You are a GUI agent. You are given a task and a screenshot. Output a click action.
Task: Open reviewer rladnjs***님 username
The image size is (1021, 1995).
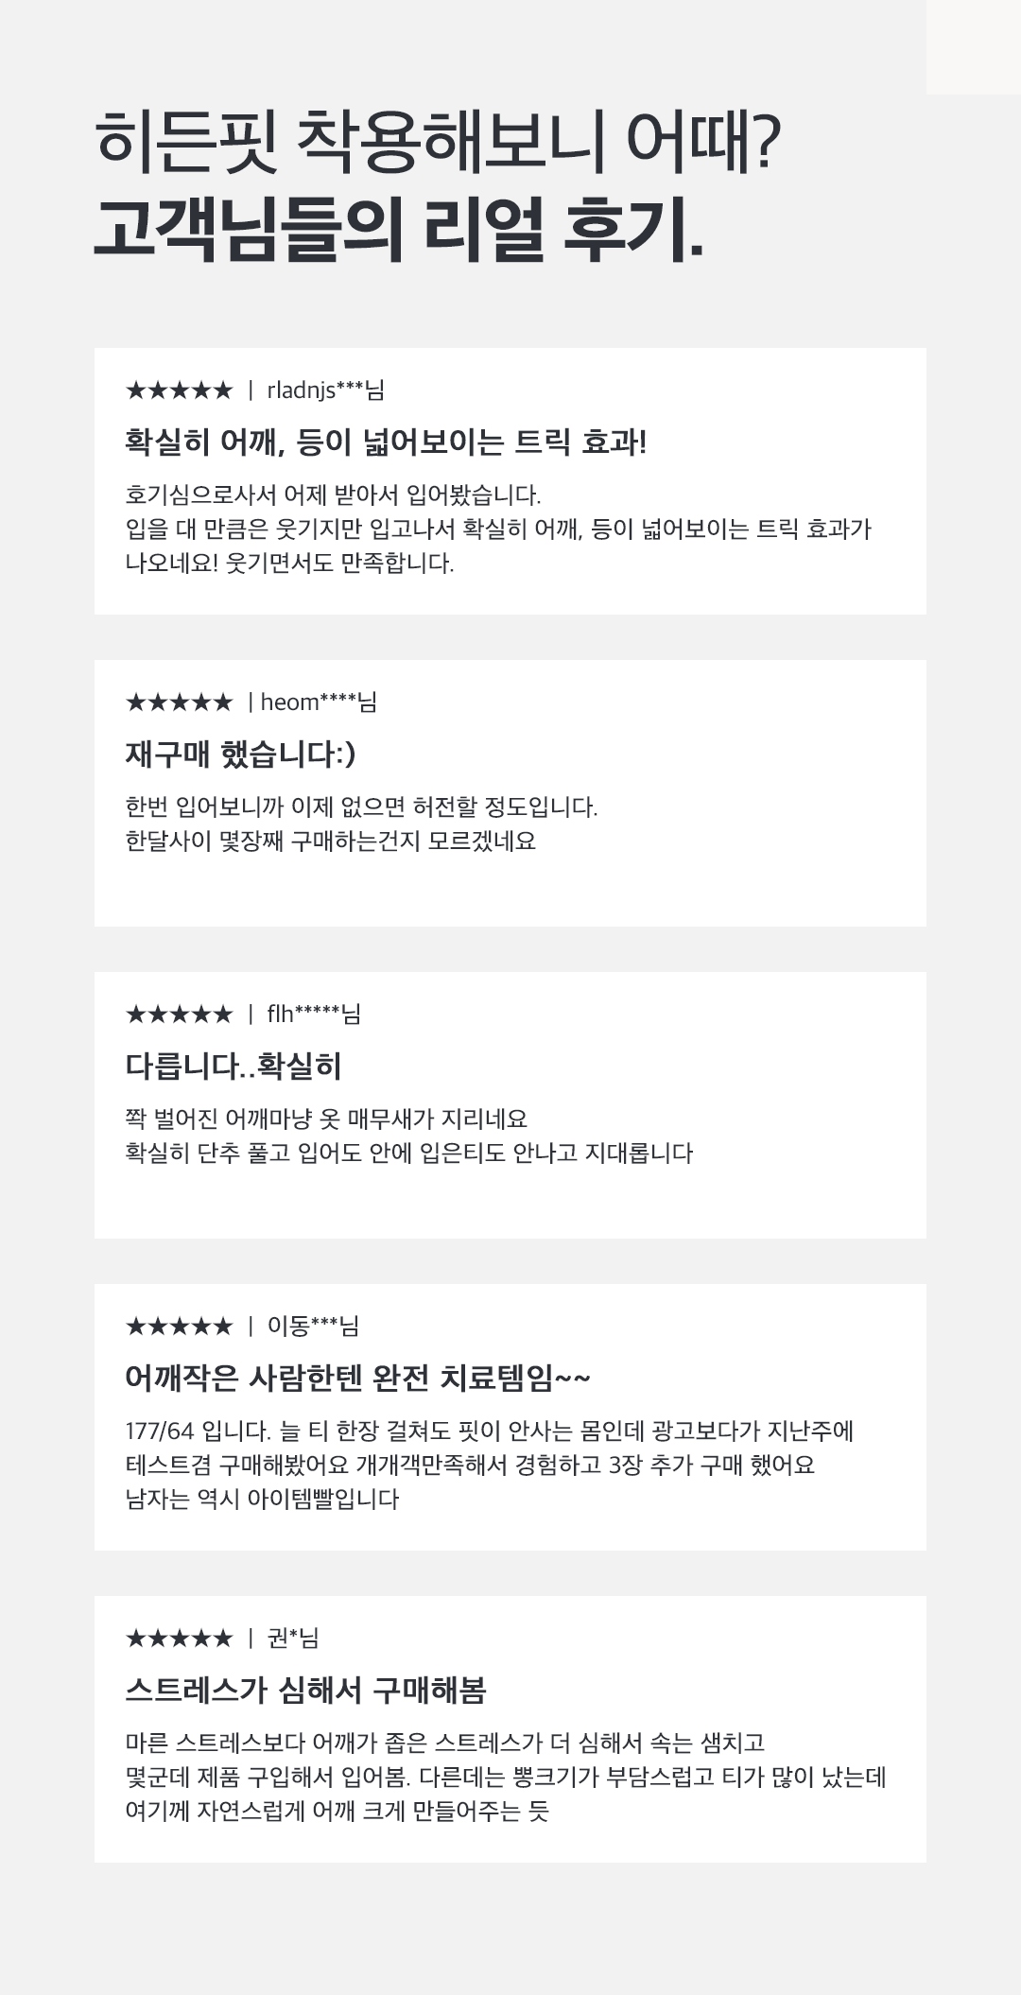tap(325, 390)
